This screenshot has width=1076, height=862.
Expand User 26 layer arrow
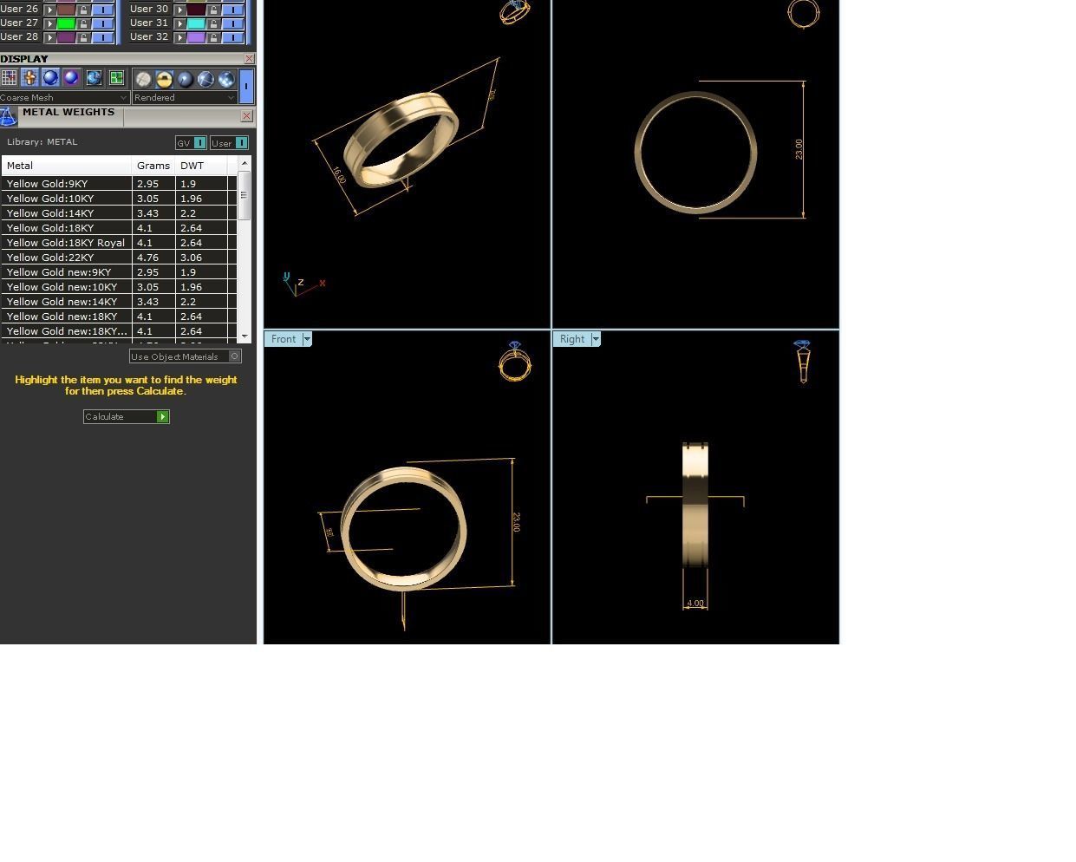click(49, 10)
